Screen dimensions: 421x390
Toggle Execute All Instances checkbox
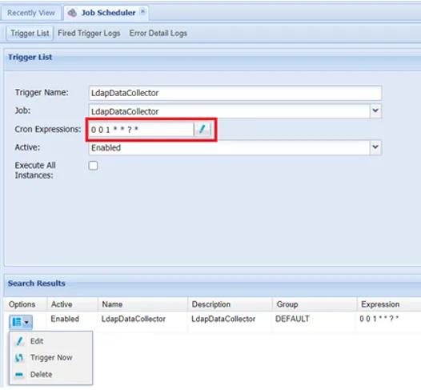tap(93, 166)
